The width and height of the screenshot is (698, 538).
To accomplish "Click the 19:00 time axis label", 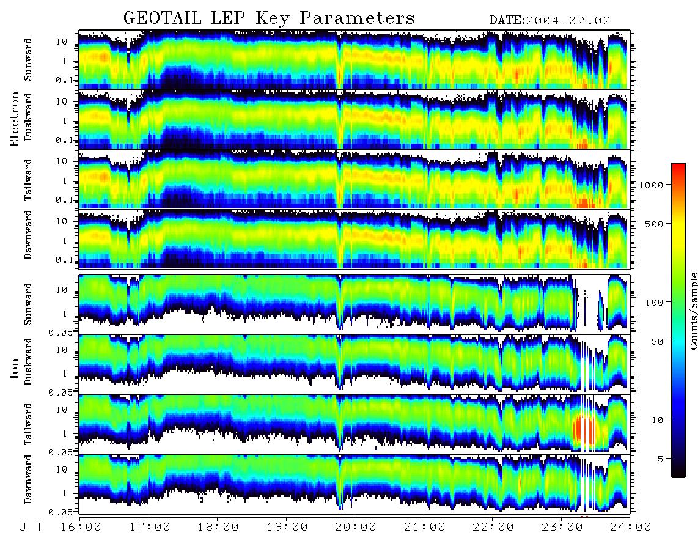I will (x=287, y=528).
